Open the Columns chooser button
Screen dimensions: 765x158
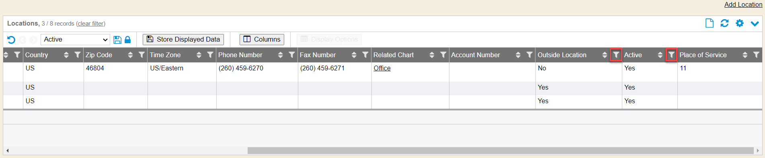[262, 39]
